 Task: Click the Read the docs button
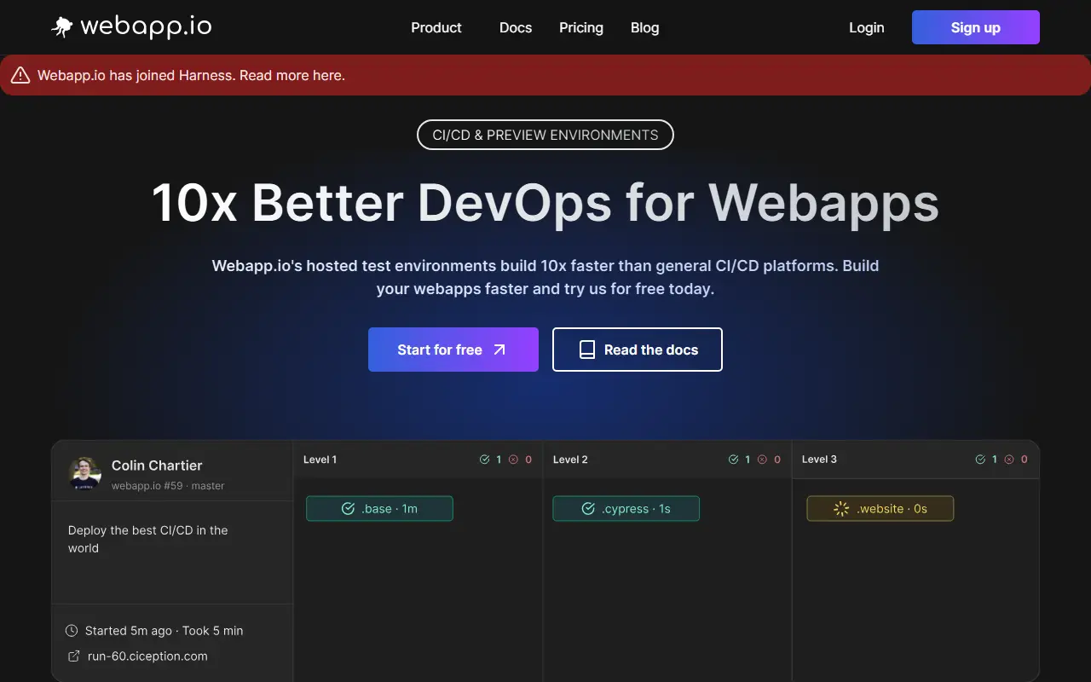[x=638, y=350]
